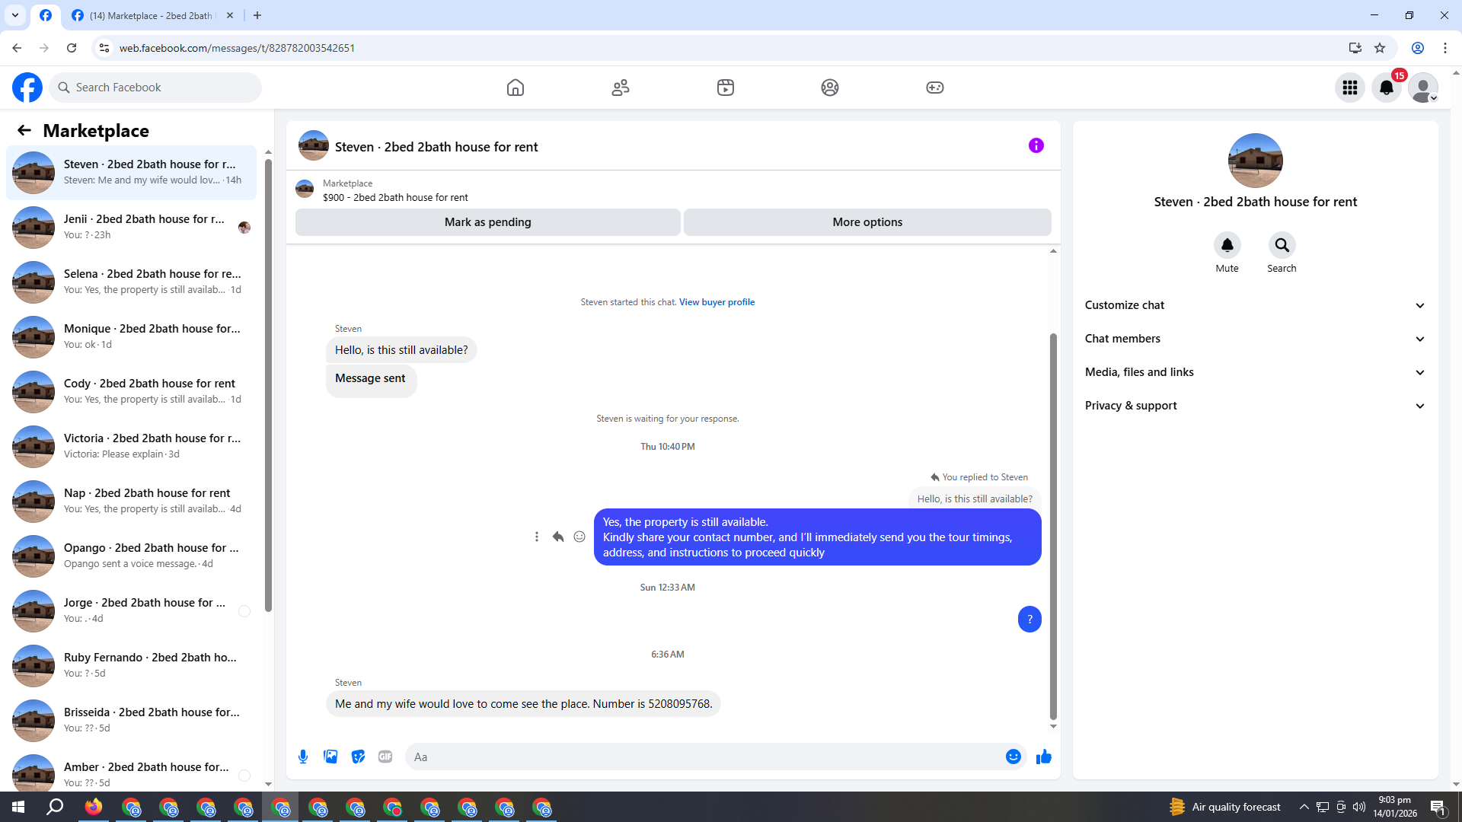Click the voice clip microphone icon
The width and height of the screenshot is (1462, 822).
[303, 757]
